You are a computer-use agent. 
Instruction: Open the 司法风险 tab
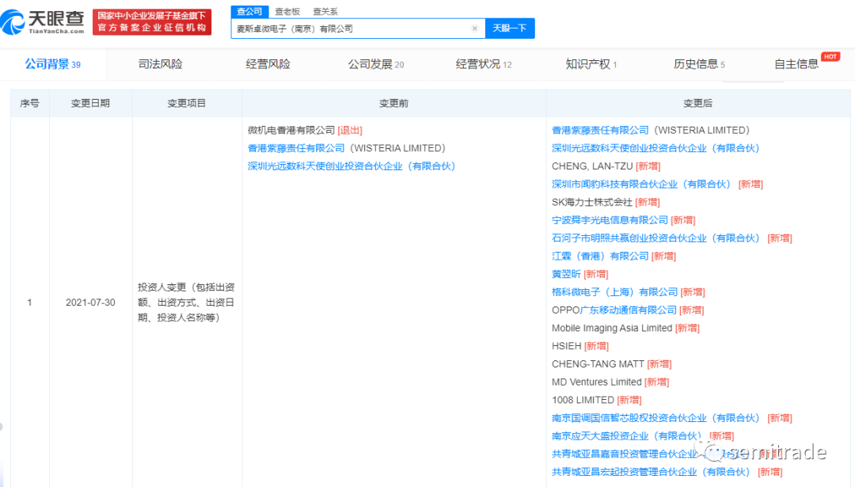click(x=160, y=64)
